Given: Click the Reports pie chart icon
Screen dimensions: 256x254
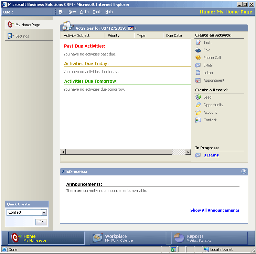Looking at the screenshot, I should (x=179, y=238).
